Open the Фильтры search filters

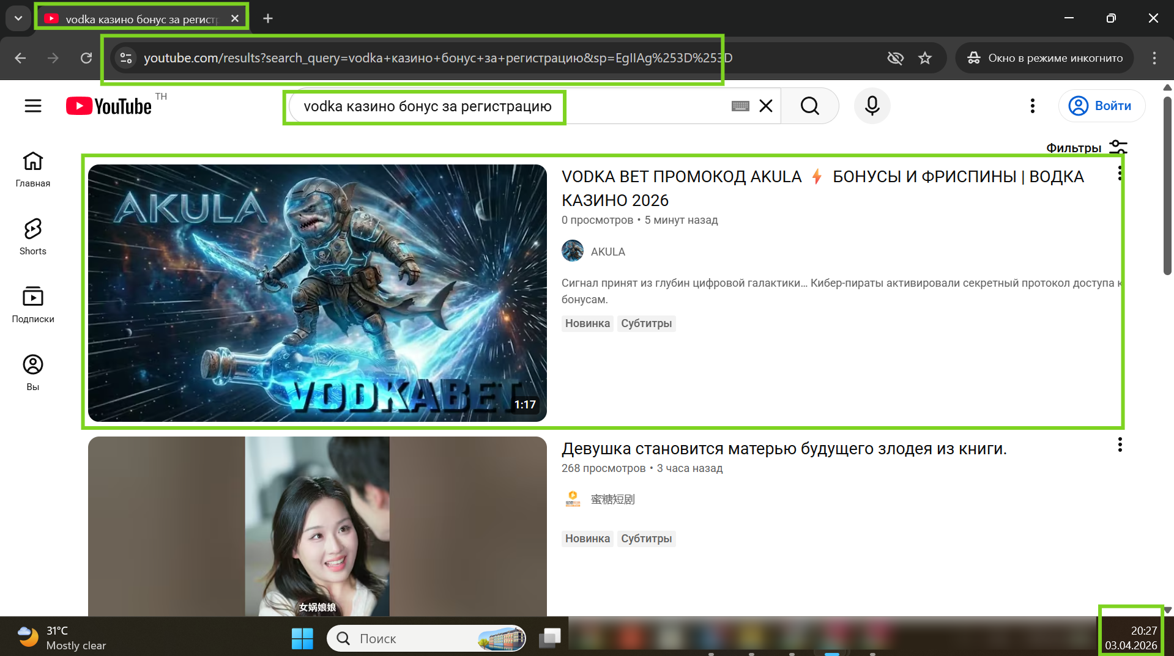(x=1087, y=148)
